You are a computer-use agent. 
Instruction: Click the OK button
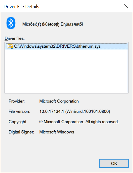click(x=114, y=164)
